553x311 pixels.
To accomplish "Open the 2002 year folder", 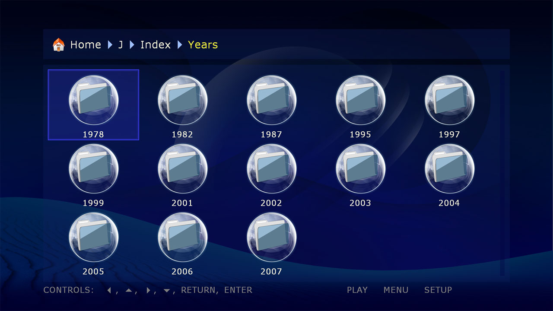I will 271,169.
